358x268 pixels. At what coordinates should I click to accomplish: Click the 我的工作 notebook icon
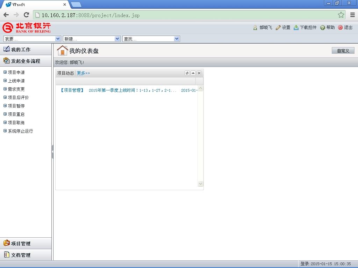tap(6, 49)
